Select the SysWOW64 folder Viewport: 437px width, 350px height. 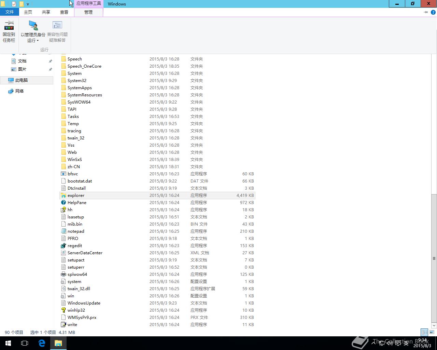157,102
